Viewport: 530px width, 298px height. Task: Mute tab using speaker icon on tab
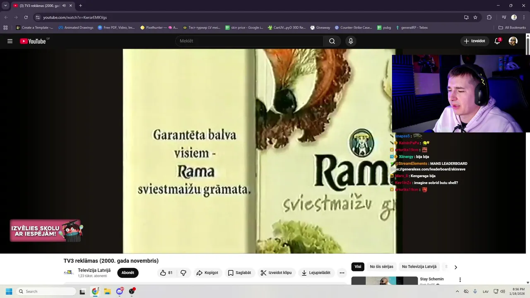pos(64,6)
